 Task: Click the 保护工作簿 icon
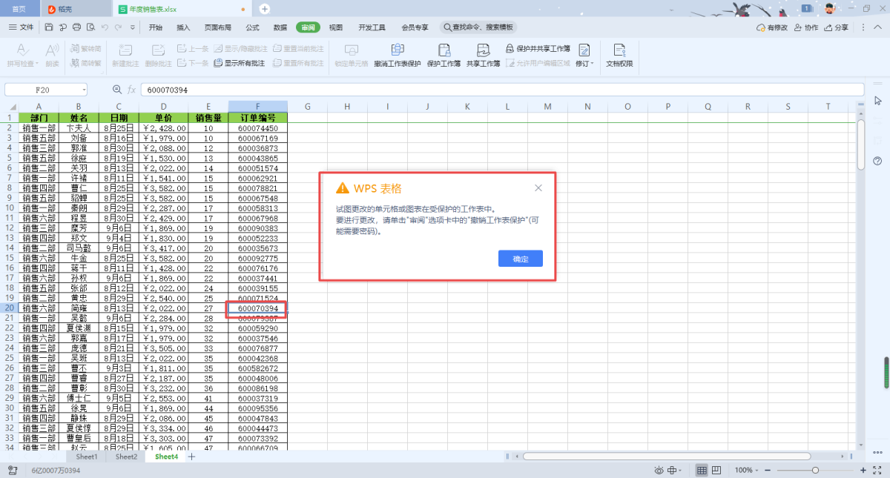coord(444,51)
